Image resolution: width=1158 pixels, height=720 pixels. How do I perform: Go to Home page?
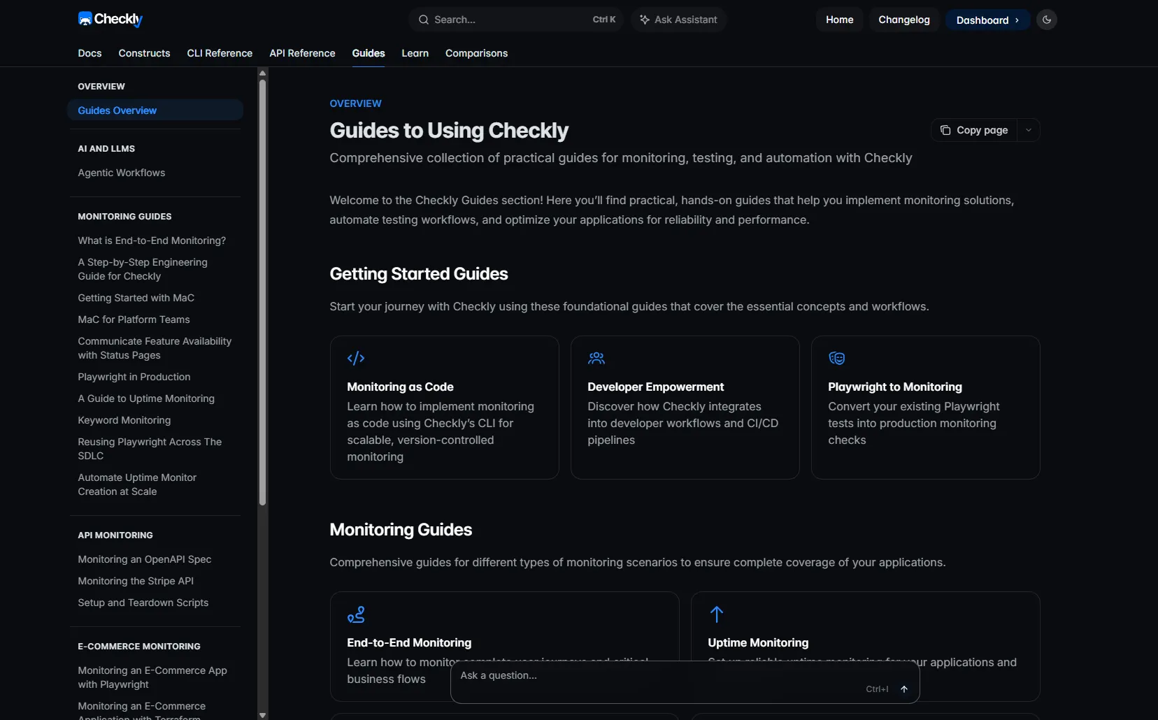click(839, 20)
